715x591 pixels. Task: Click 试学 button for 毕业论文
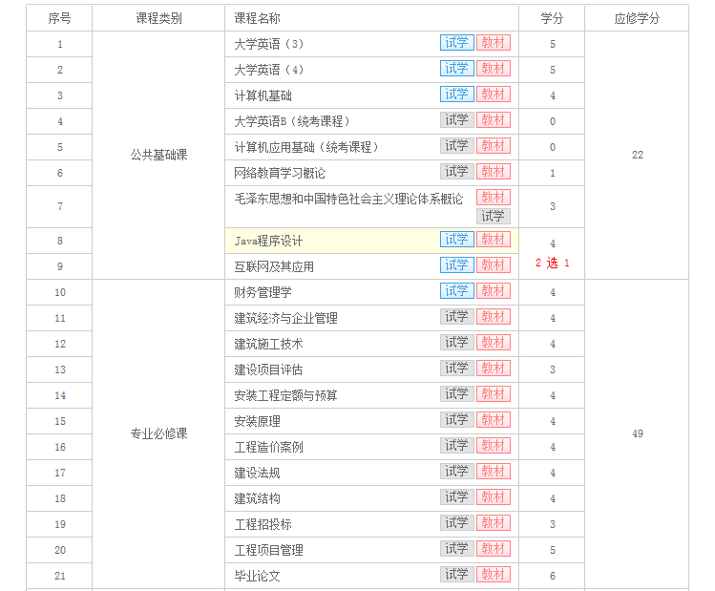click(x=456, y=575)
